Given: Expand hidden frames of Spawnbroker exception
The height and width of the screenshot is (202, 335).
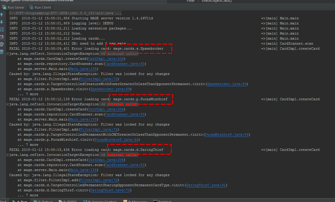Looking at the screenshot, I should click(7, 54).
